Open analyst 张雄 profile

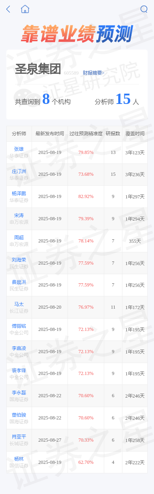[19, 149]
